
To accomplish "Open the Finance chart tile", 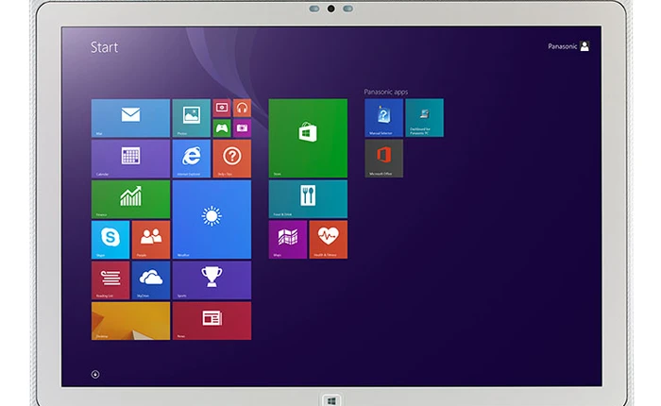I will click(x=130, y=199).
